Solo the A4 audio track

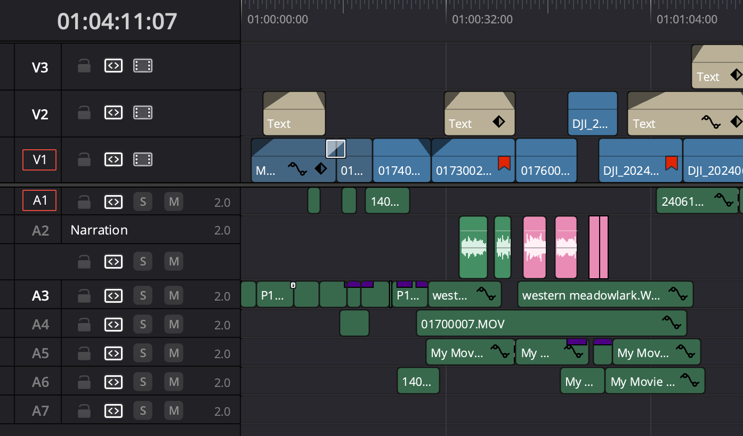143,324
